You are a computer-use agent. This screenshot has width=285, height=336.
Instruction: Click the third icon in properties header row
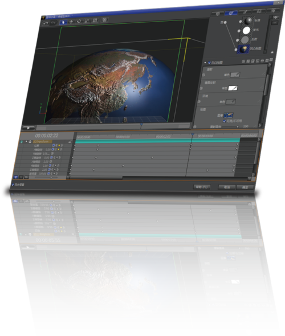tap(253, 61)
